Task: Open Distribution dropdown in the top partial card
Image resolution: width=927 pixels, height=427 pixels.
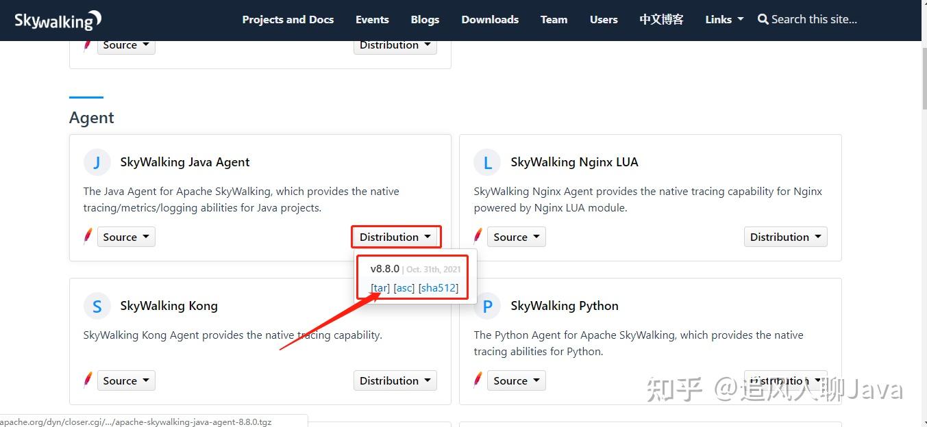Action: coord(395,45)
